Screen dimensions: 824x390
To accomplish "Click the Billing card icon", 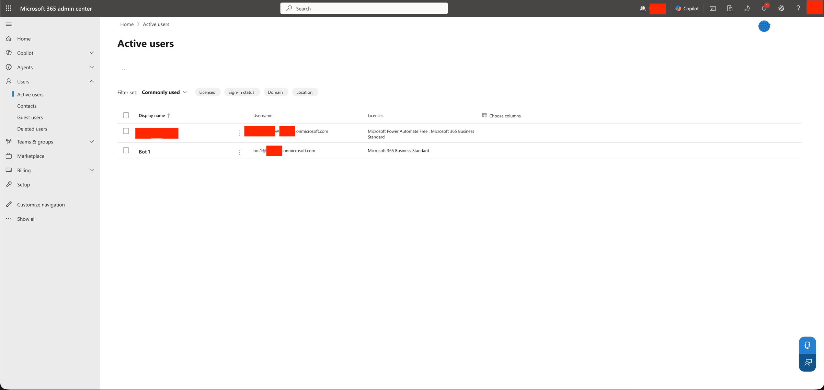I will [9, 170].
